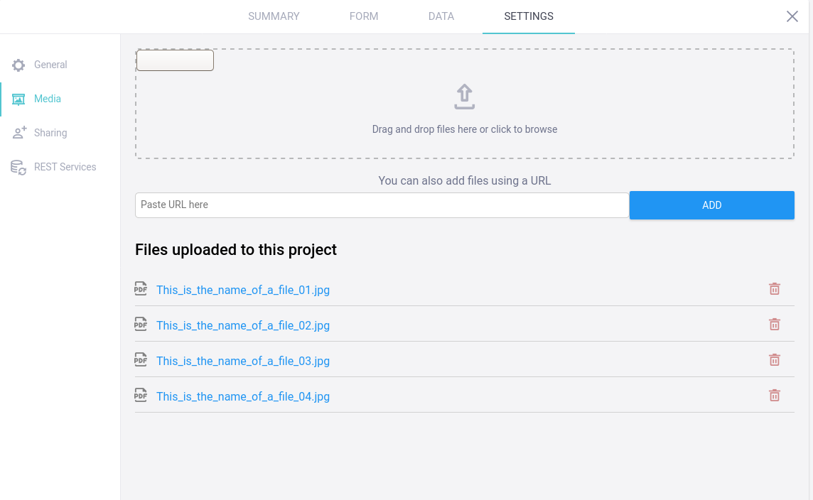Delete This_is_the_name_of_a_file_04.jpg via trash icon

coord(775,395)
